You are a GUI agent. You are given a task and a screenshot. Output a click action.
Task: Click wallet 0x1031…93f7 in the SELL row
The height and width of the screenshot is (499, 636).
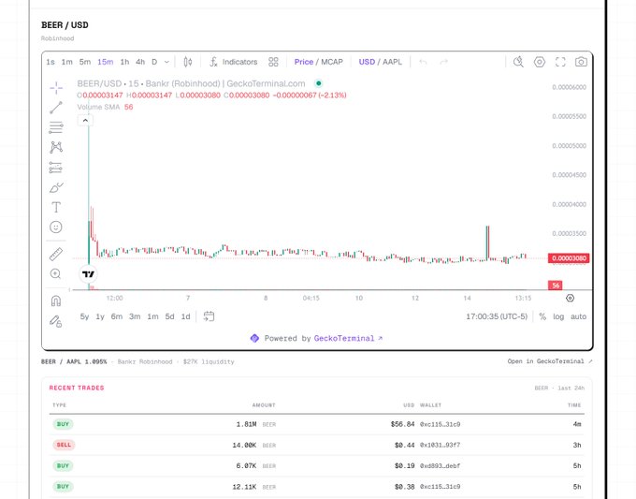click(441, 445)
